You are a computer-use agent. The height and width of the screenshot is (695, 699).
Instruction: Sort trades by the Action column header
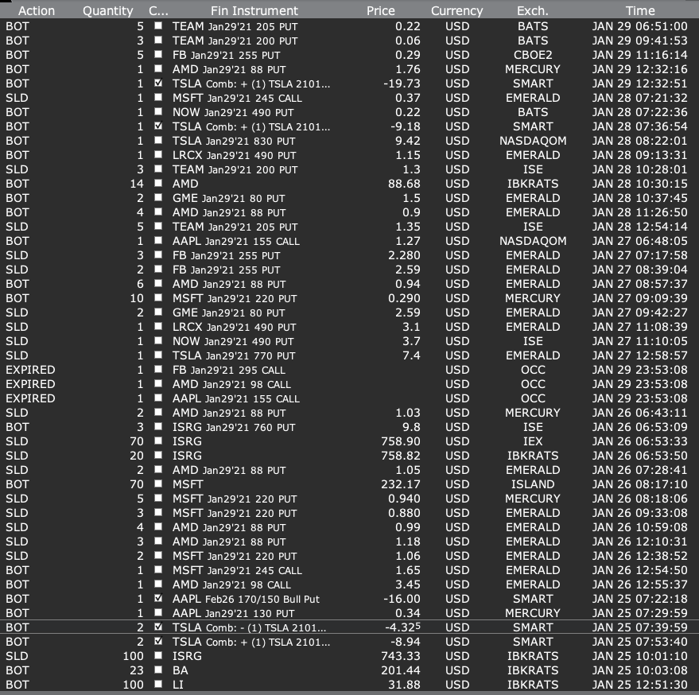point(36,10)
